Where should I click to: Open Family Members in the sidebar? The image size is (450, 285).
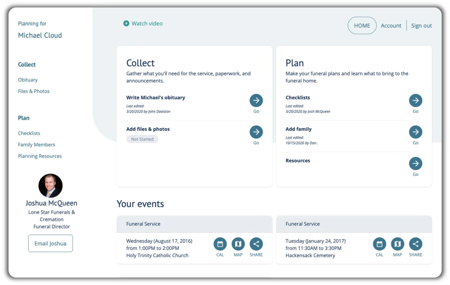37,145
